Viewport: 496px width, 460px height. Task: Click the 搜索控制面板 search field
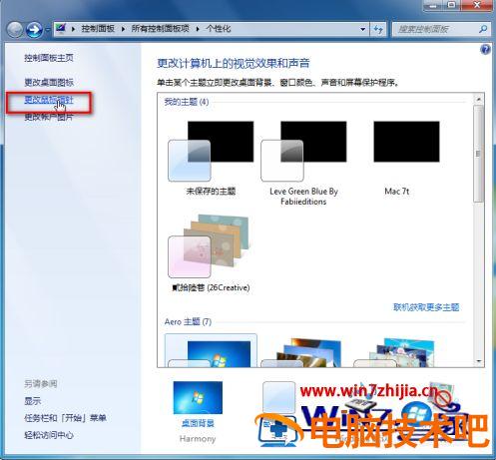point(437,29)
